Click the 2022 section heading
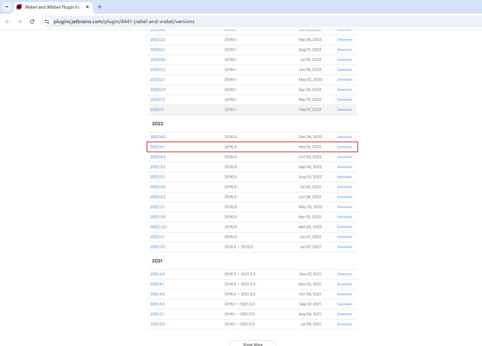482x346 pixels. pos(158,123)
